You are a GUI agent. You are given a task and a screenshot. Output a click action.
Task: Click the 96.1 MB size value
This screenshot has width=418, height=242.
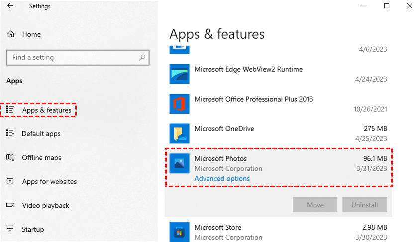(x=375, y=158)
